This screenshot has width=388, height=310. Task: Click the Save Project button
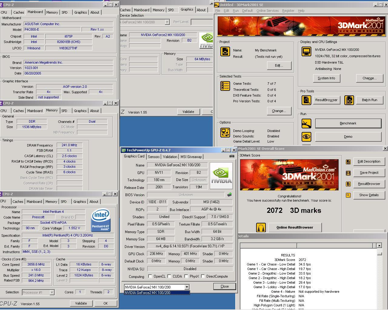tap(369, 173)
